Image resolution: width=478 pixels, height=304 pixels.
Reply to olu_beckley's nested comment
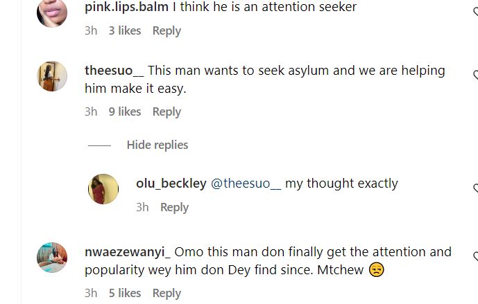174,207
